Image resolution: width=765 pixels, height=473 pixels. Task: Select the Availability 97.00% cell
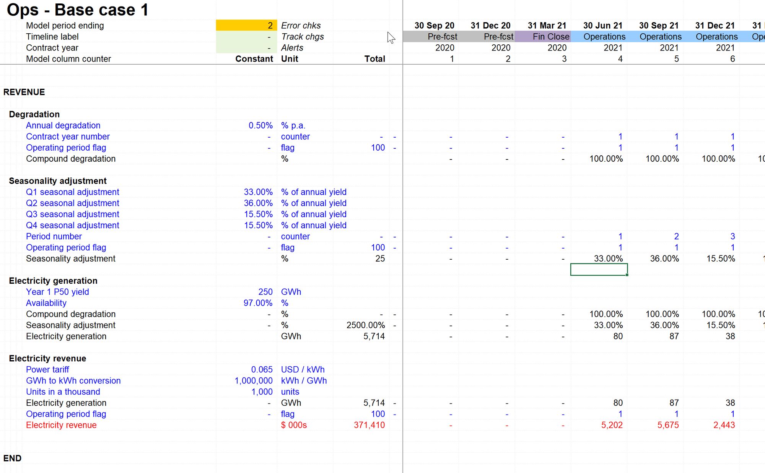[258, 303]
